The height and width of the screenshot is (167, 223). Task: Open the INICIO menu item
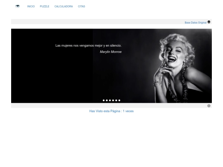point(31,6)
